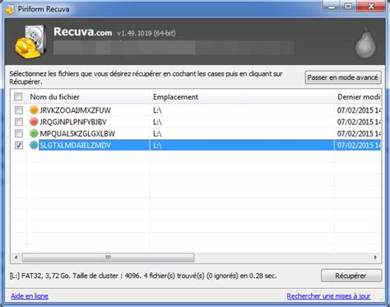390x307 pixels.
Task: Click the Récupérer button
Action: tap(351, 276)
